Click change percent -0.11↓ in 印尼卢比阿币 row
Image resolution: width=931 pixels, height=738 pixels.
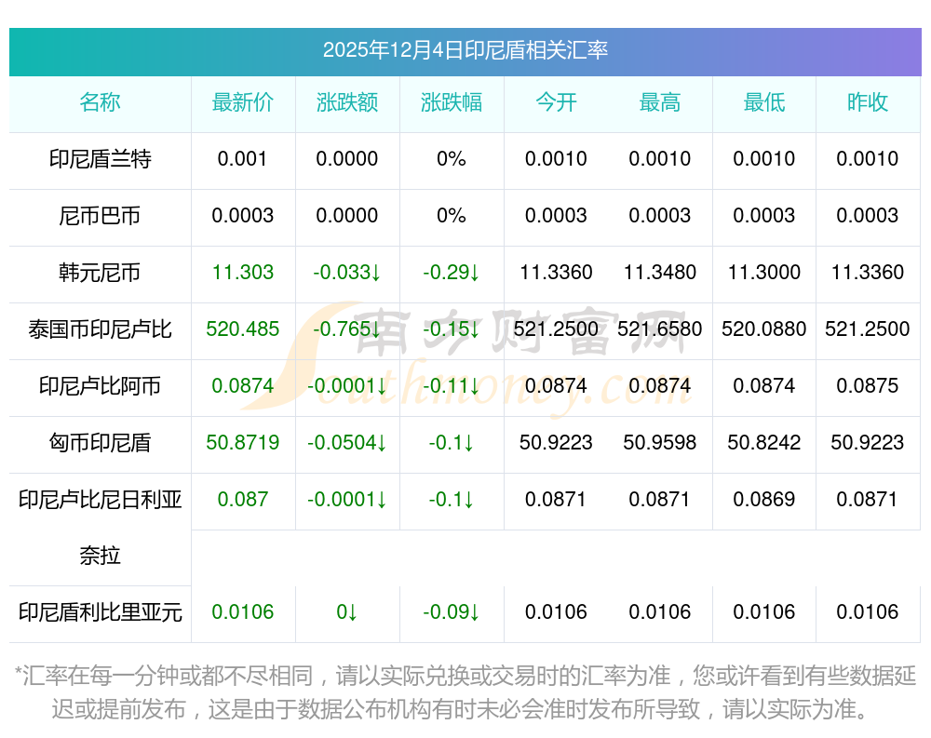coord(452,386)
